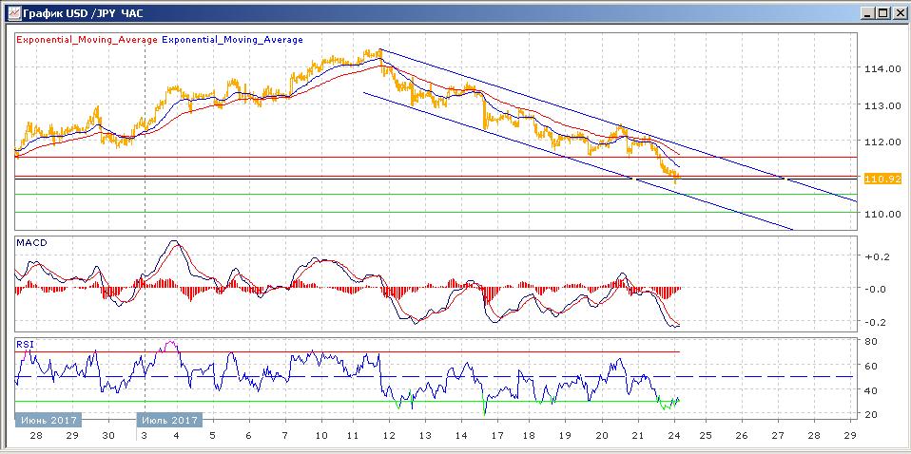Select the blue Exponential_Moving_Average legend label
Viewport: 911px width, 454px height.
[233, 40]
